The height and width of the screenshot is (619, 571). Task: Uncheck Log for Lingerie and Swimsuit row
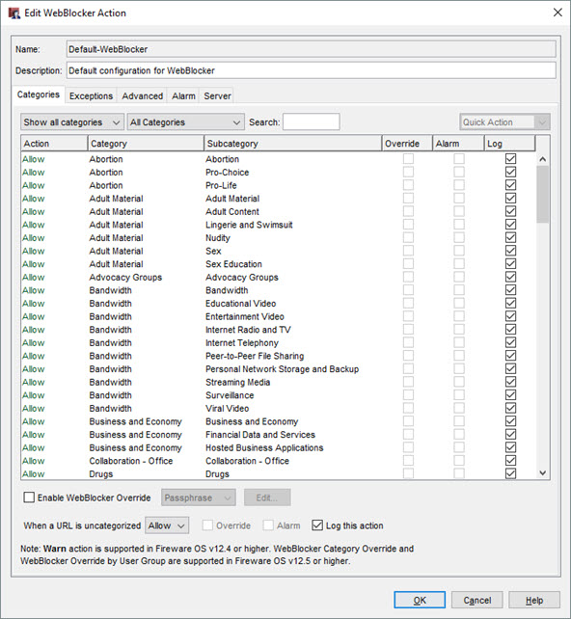[x=510, y=225]
